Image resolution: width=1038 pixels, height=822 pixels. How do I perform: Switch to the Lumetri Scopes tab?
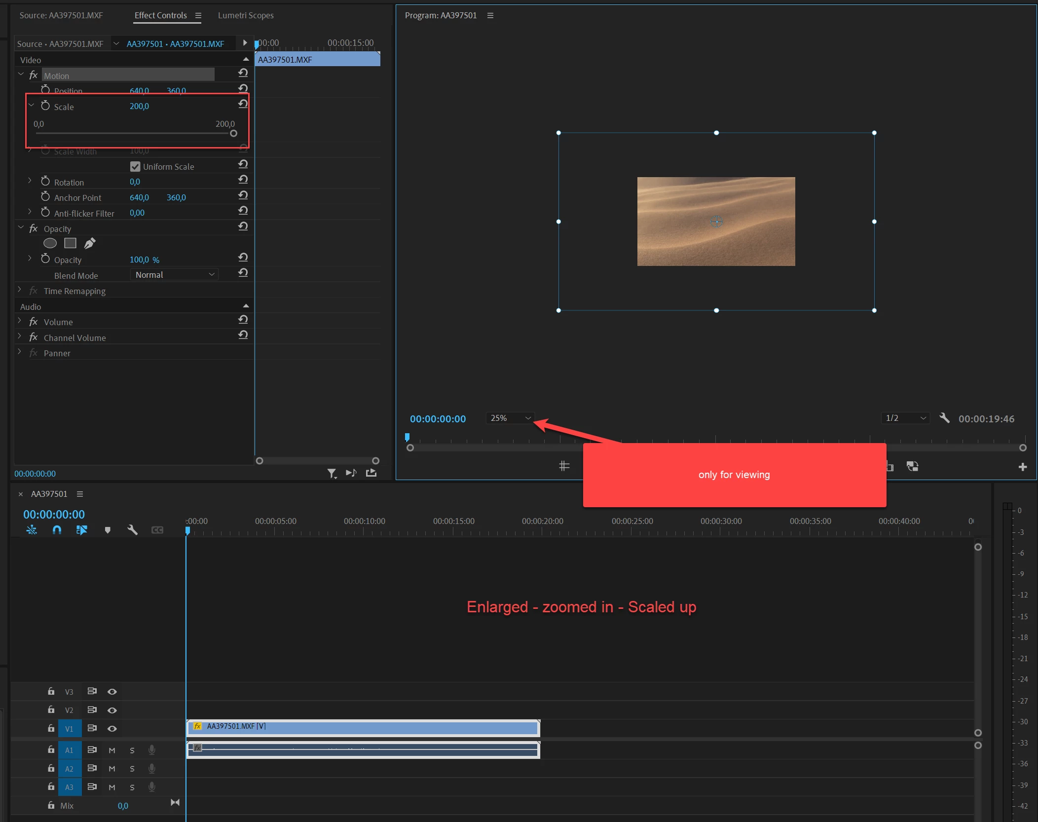(246, 15)
